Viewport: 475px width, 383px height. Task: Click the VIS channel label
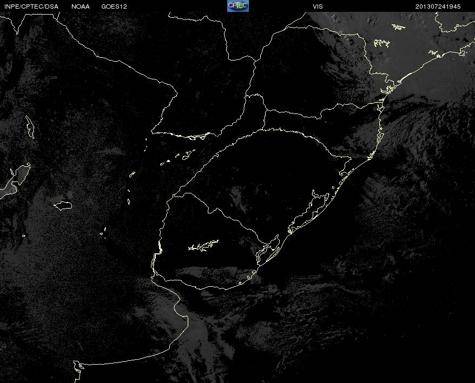(x=318, y=6)
